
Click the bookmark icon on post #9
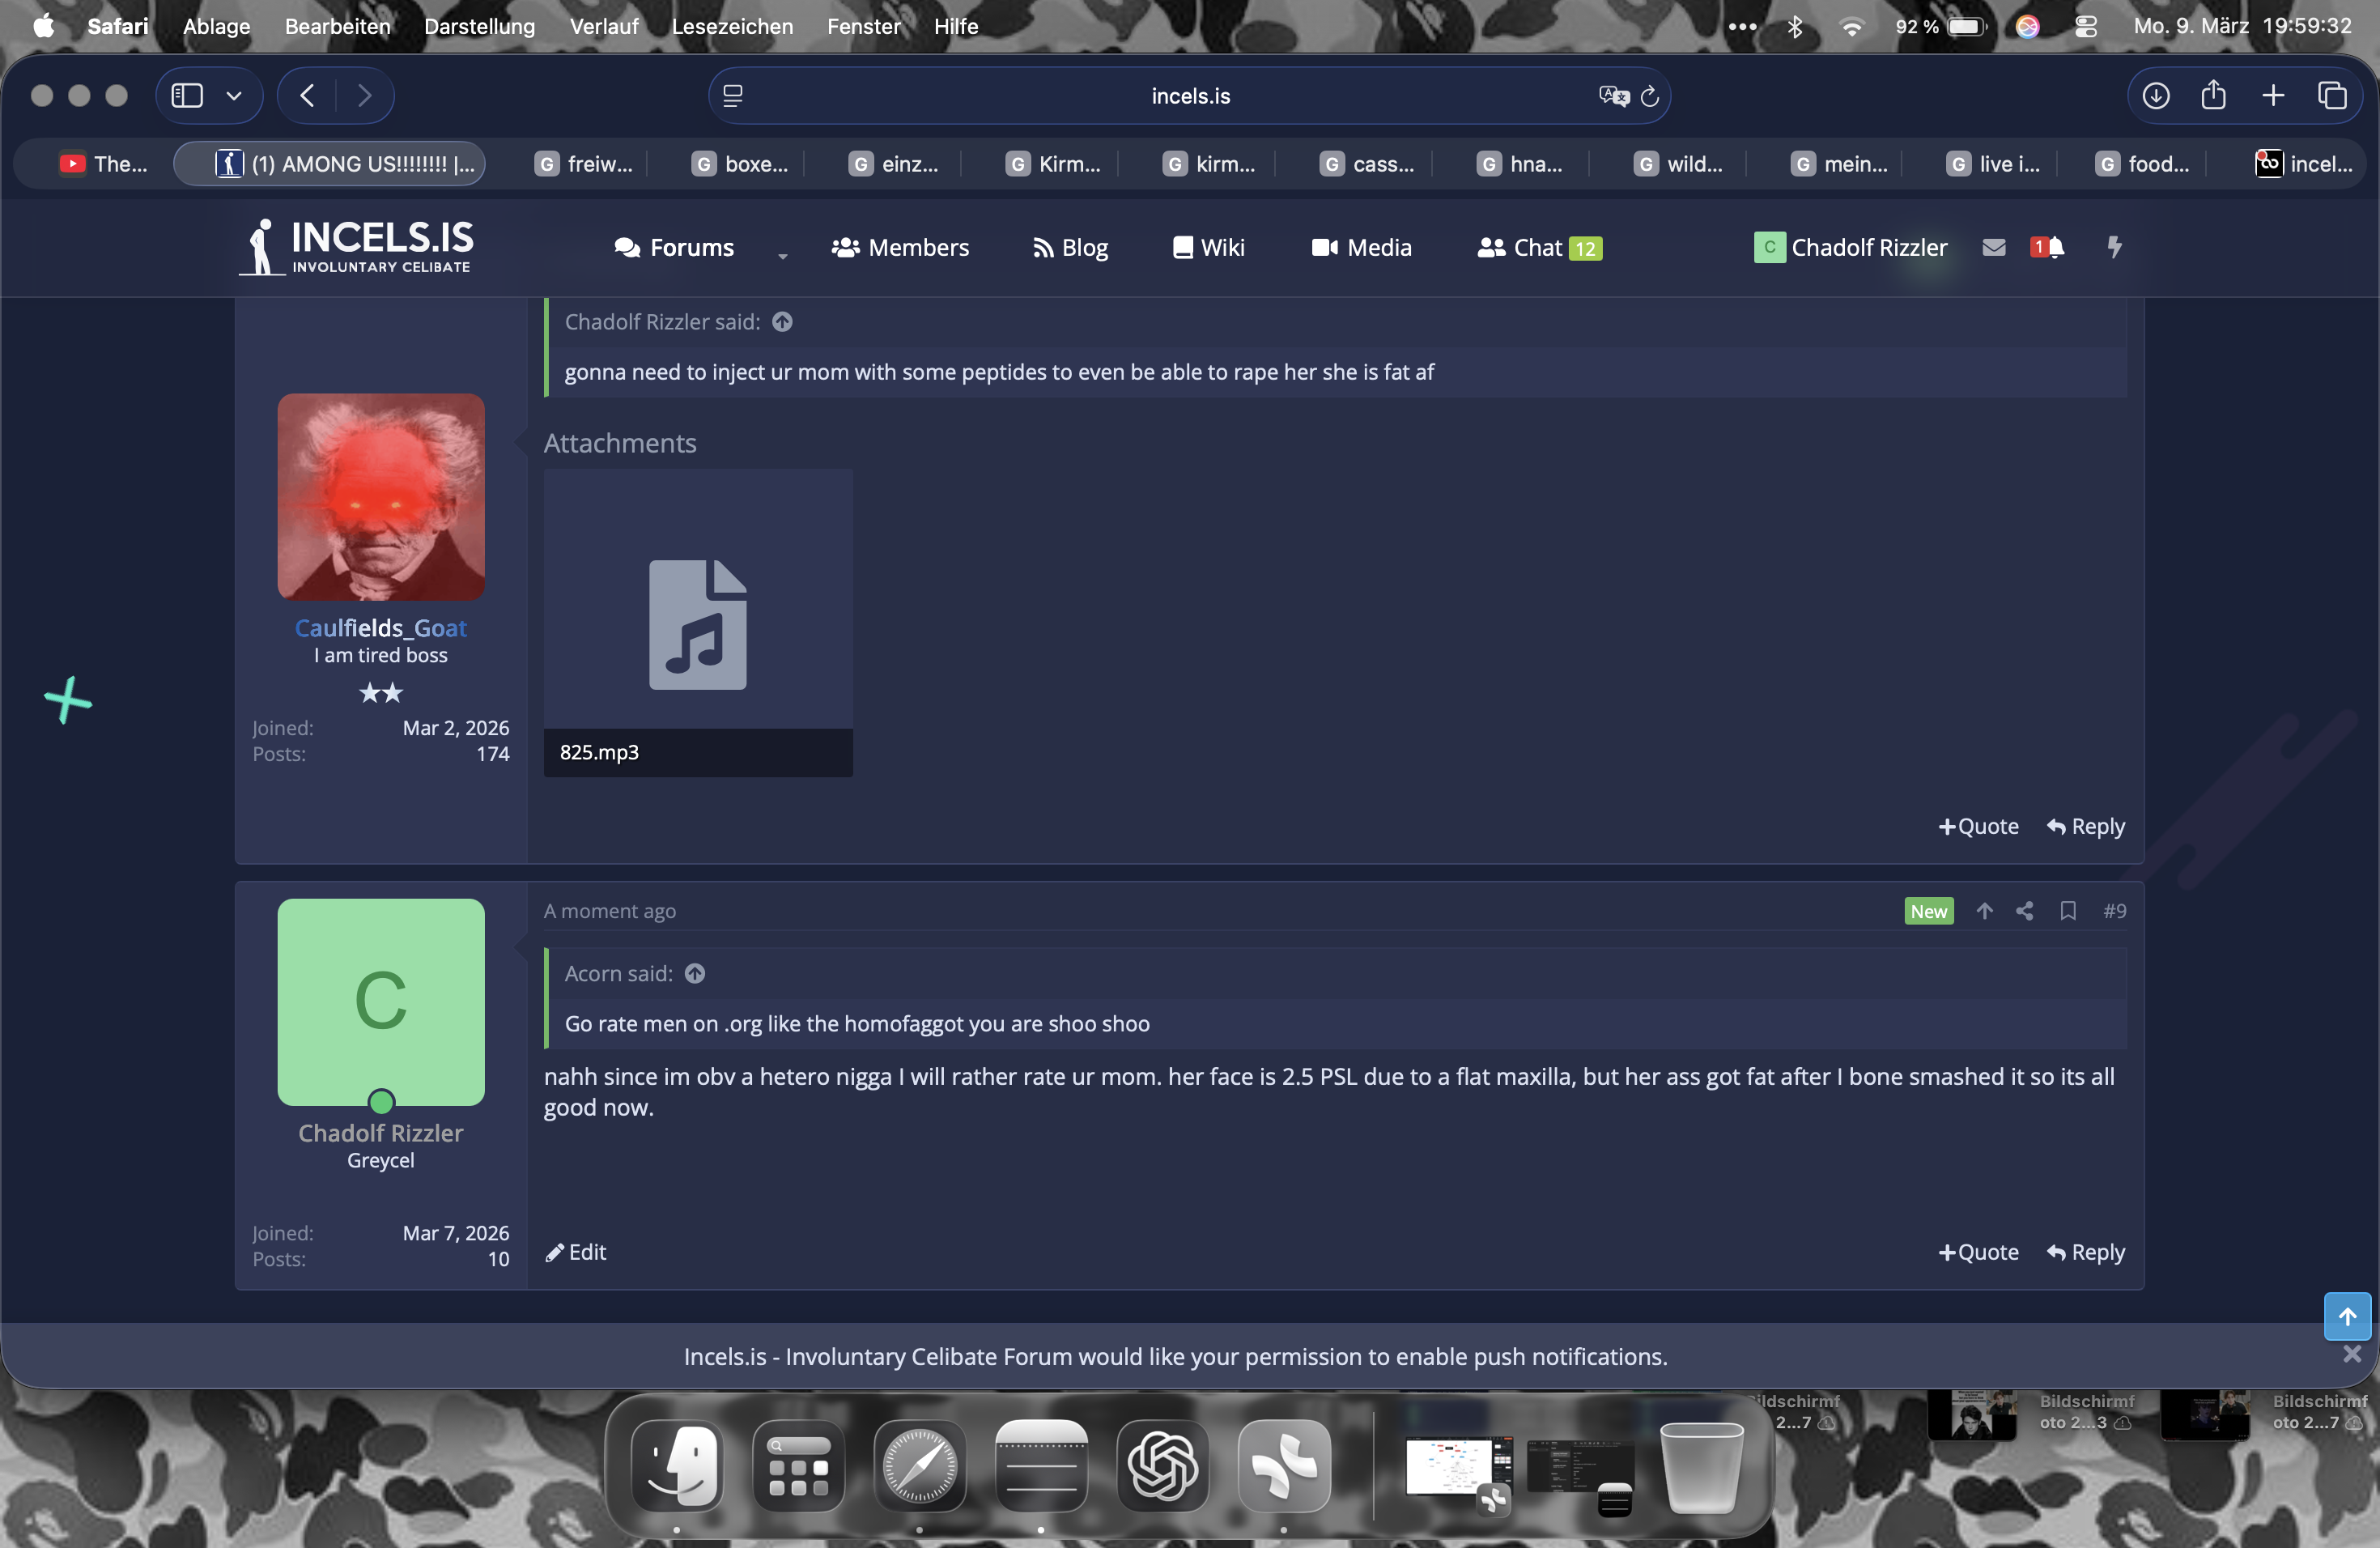coord(2068,911)
